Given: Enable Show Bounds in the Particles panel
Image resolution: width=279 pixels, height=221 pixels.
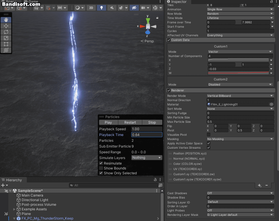Looking at the screenshot, I should point(101,168).
